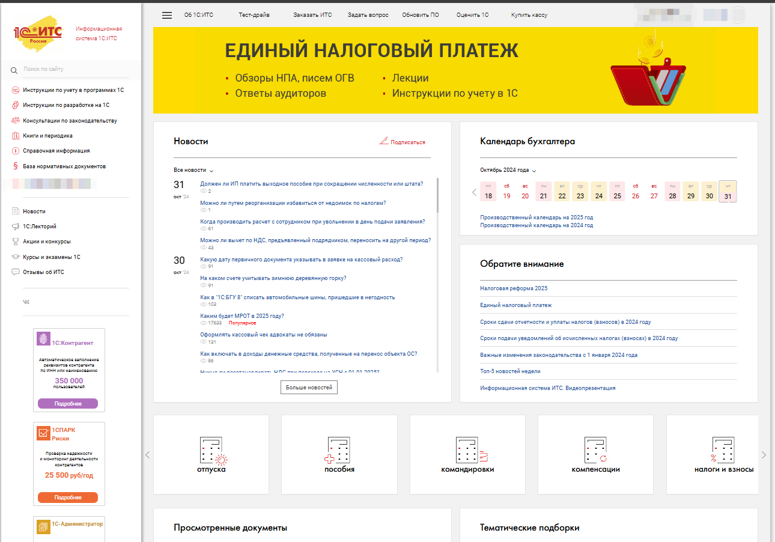Open the командировки calculator tile
The image size is (775, 542).
467,454
